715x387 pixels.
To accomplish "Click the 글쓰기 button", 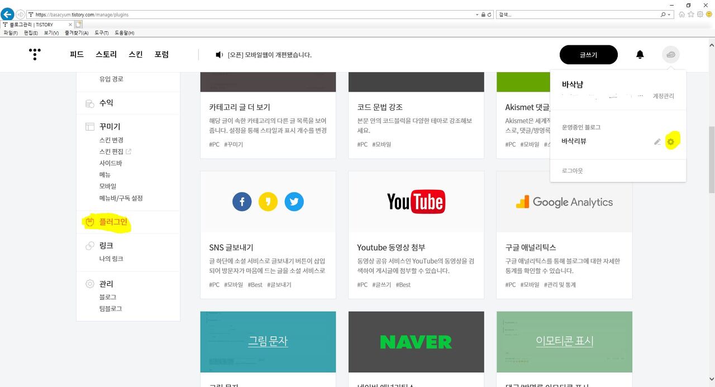I will point(589,55).
